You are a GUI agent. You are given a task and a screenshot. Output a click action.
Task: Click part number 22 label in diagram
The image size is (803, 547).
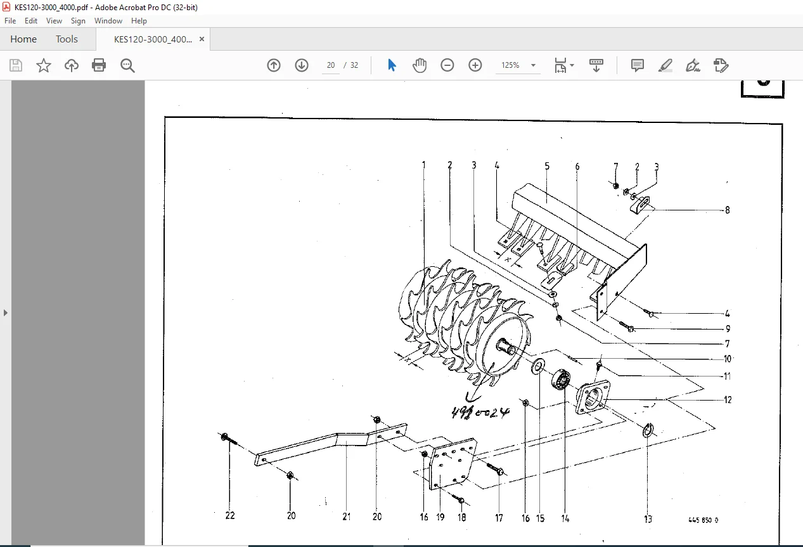coord(230,515)
